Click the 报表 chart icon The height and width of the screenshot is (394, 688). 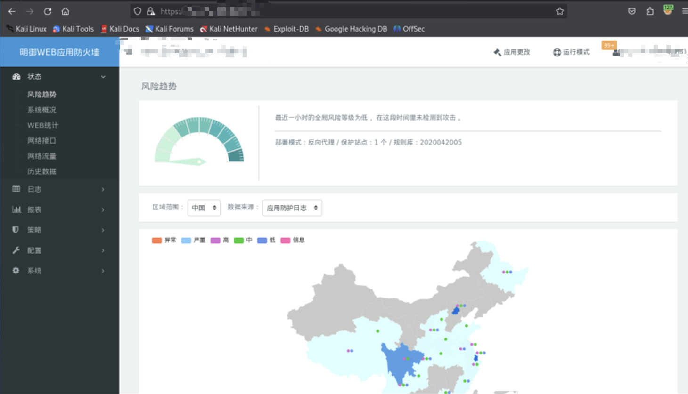click(16, 209)
